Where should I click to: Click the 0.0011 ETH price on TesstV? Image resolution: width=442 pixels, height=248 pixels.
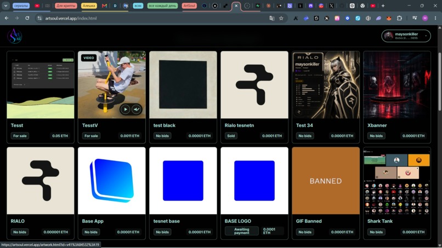point(129,136)
